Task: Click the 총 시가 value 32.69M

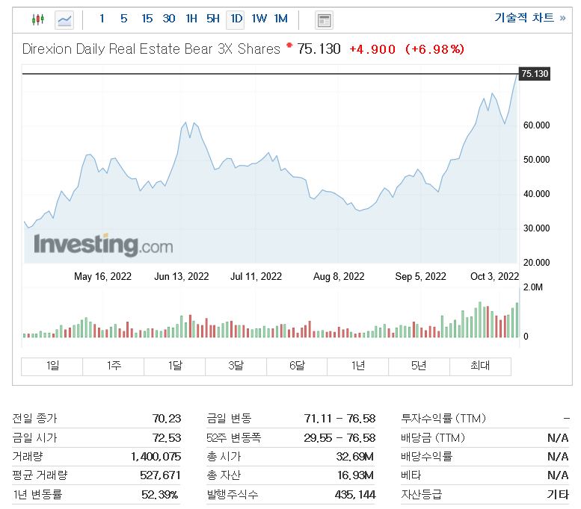Action: [x=354, y=457]
